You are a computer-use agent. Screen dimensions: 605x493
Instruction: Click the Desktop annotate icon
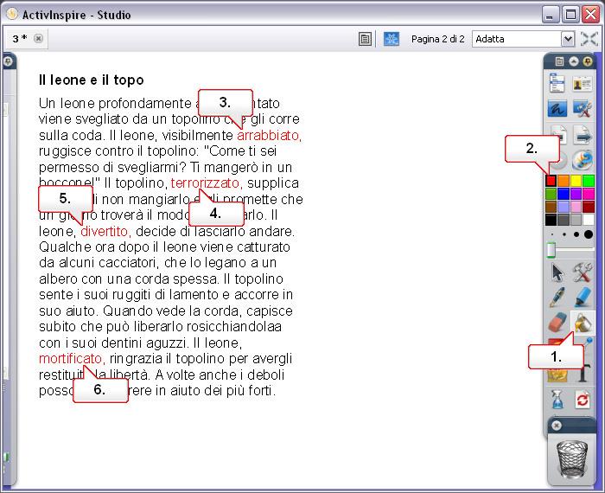point(557,108)
